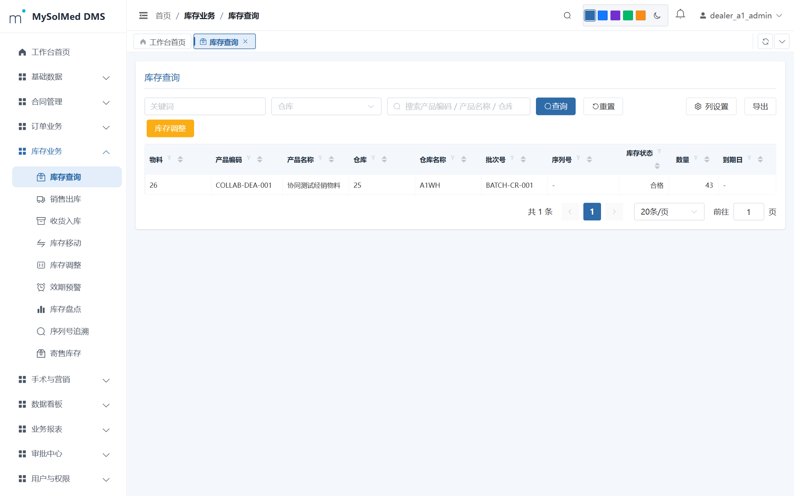Filter the 数量 column
The height and width of the screenshot is (496, 794).
[x=696, y=158]
